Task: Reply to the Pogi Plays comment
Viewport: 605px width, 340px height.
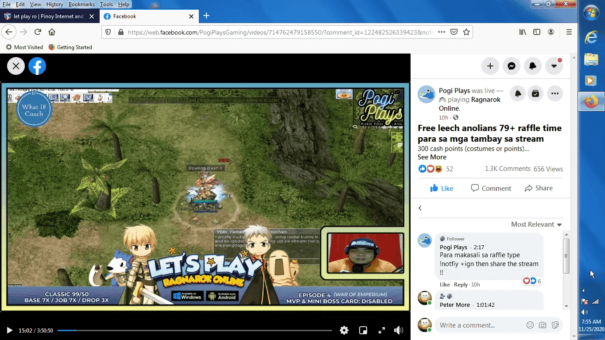Action: click(x=461, y=285)
